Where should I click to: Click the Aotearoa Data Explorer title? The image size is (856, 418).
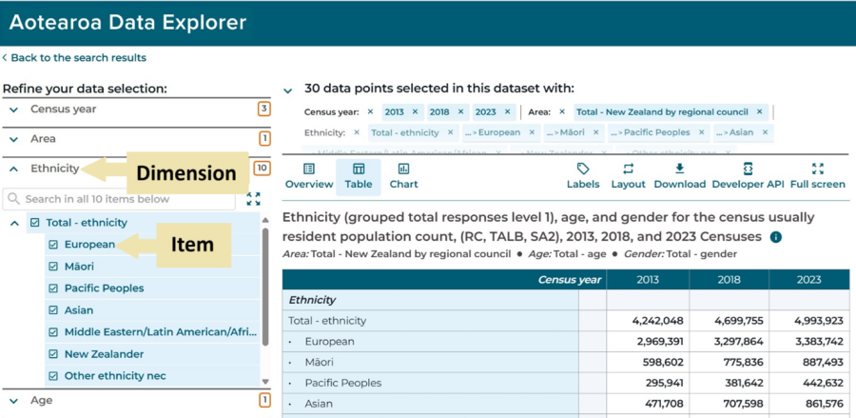pyautogui.click(x=127, y=23)
